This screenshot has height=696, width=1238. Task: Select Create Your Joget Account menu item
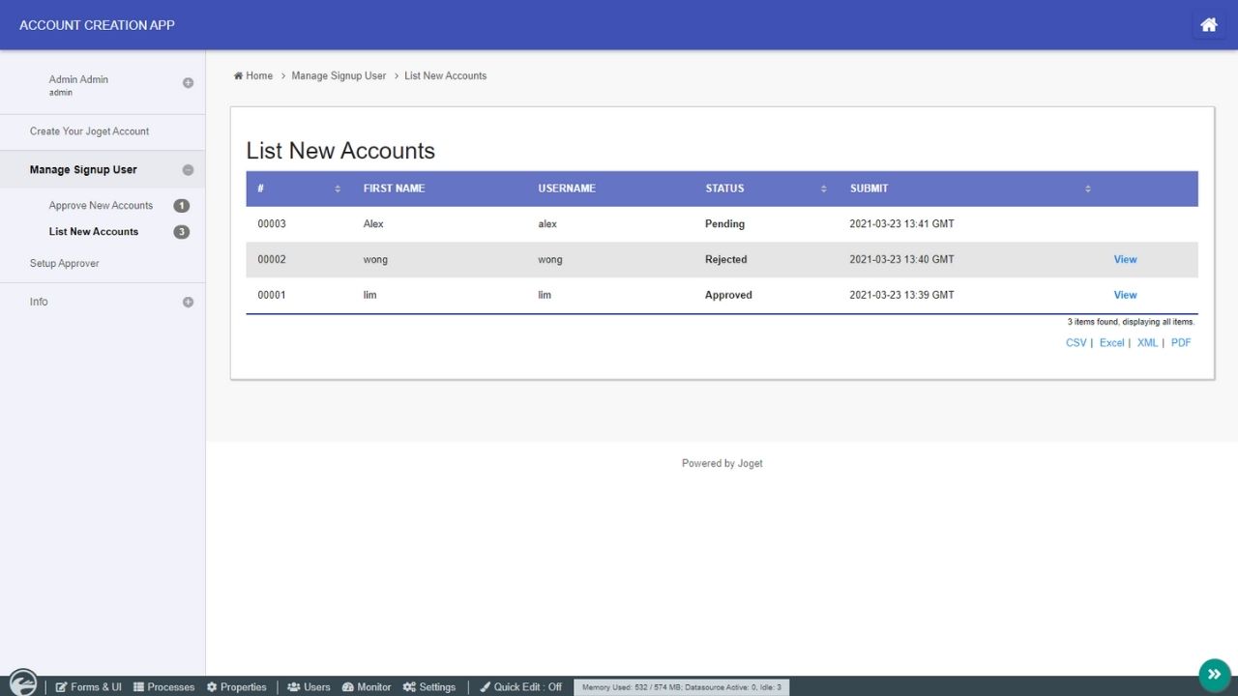89,131
